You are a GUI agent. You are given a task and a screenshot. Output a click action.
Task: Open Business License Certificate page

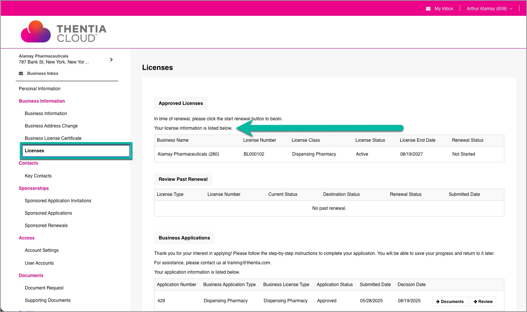(53, 138)
